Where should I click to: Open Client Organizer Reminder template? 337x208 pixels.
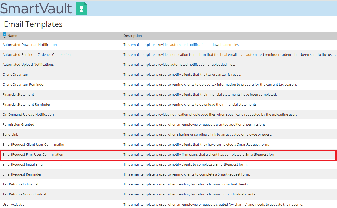24,84
